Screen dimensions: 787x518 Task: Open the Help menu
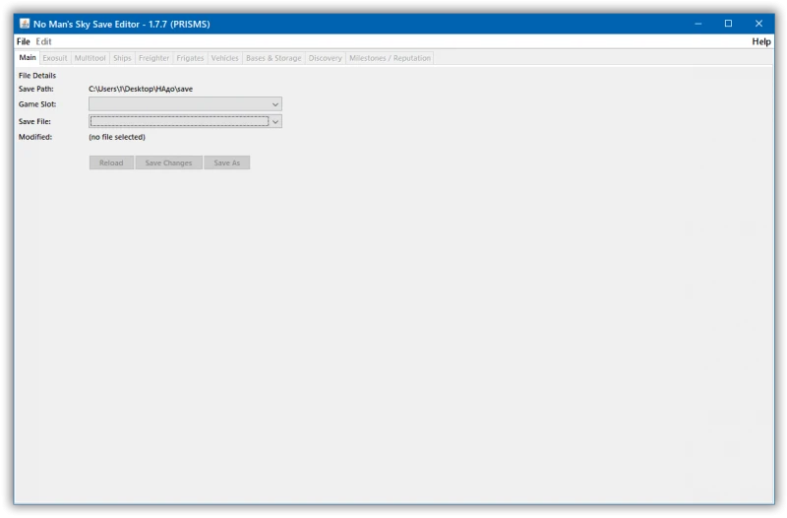coord(760,41)
